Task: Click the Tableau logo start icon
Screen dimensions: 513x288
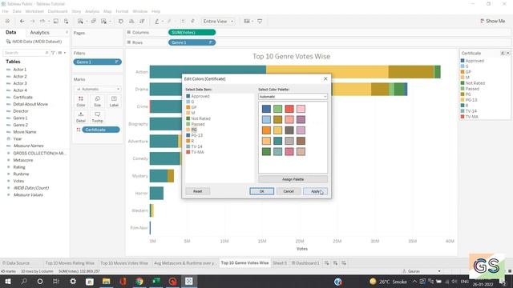Action: [x=7, y=22]
